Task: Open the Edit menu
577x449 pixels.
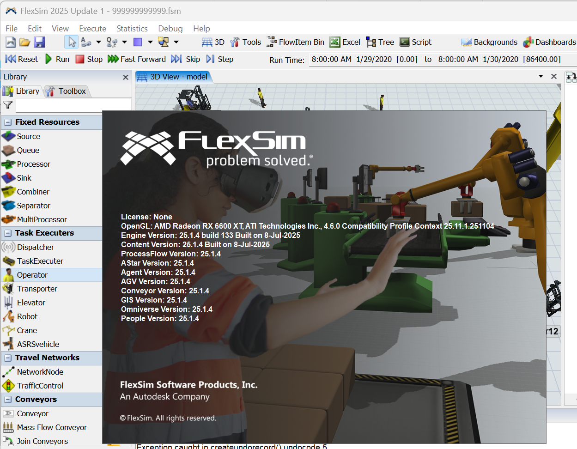Action: coord(35,29)
